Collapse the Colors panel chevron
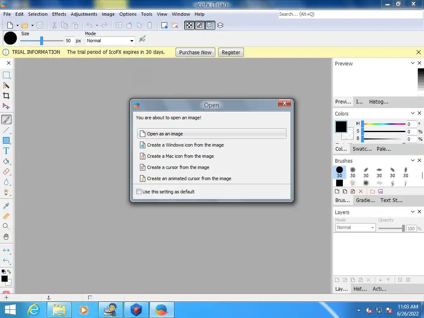 coord(413,113)
